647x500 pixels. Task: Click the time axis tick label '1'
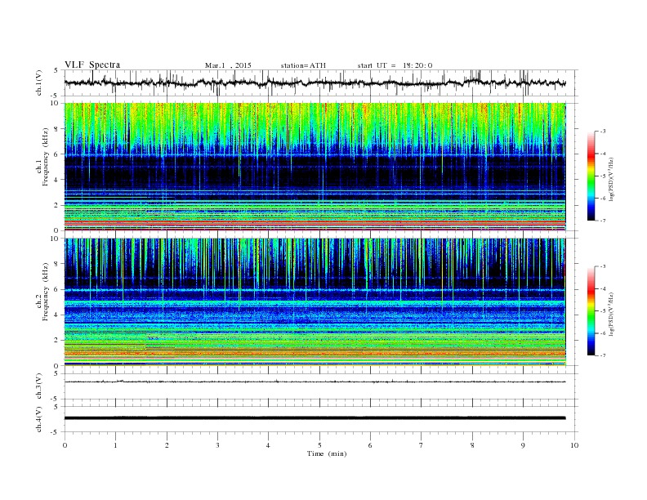pos(115,445)
